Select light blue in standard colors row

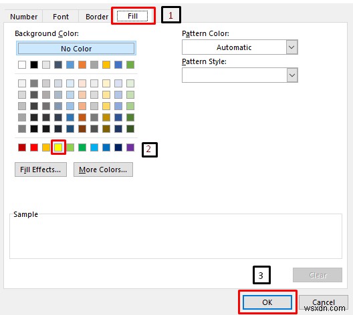tap(94, 147)
